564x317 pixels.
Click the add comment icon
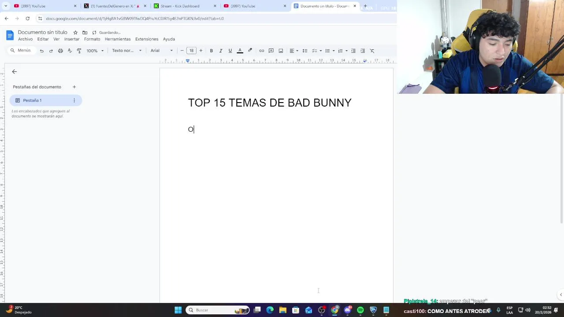271,51
